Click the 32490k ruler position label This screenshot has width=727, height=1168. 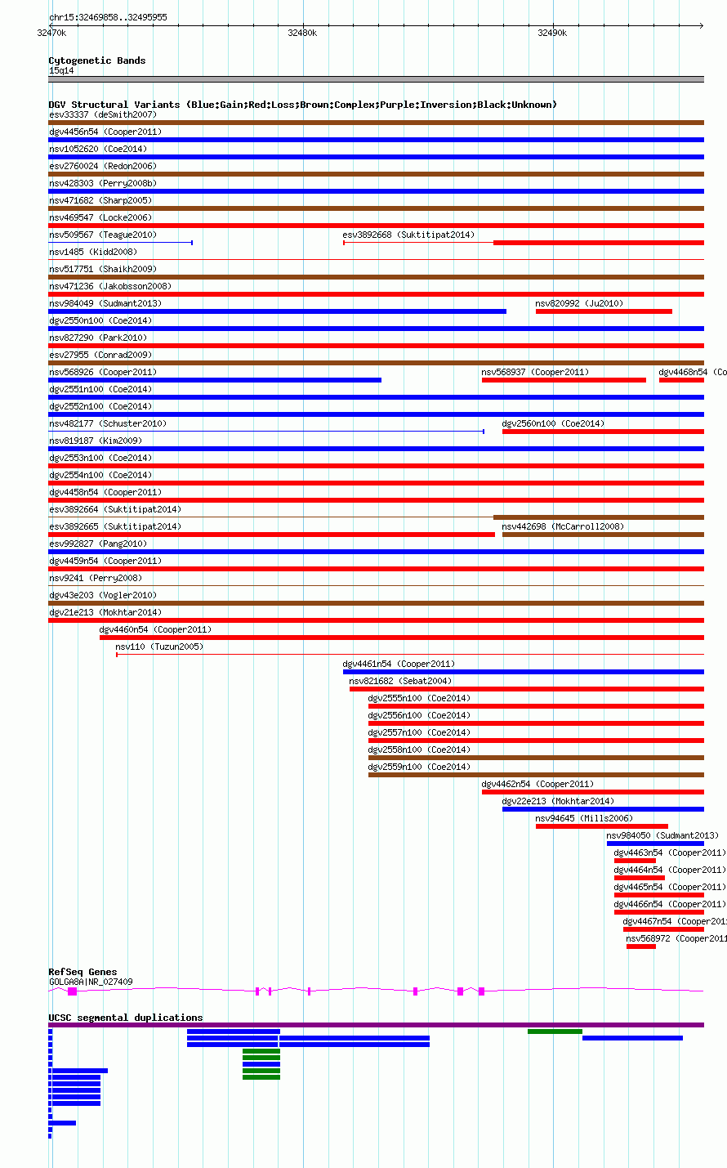552,33
